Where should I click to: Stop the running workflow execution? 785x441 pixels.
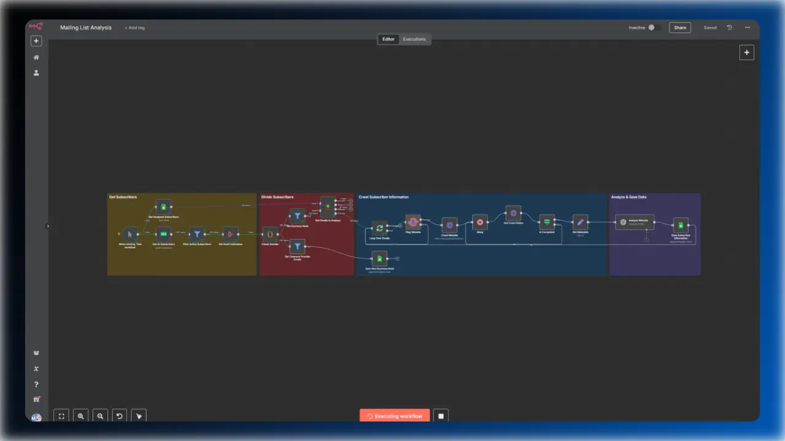click(x=441, y=416)
